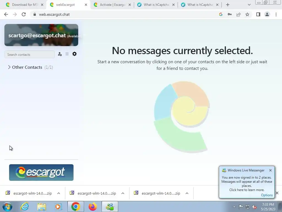This screenshot has height=212, width=282.
Task: Open Windows Live Messenger taskbar icon
Action: pos(110,206)
